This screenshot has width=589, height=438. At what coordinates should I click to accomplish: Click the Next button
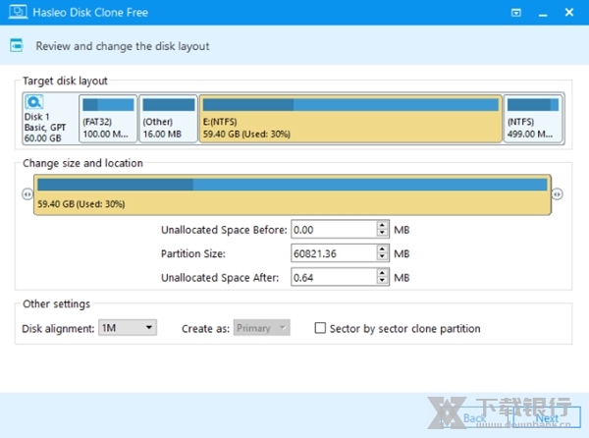(x=547, y=417)
